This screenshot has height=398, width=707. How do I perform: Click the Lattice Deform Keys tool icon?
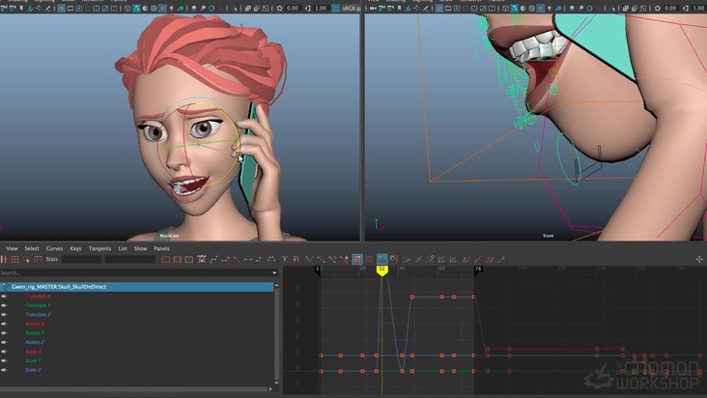pos(15,260)
